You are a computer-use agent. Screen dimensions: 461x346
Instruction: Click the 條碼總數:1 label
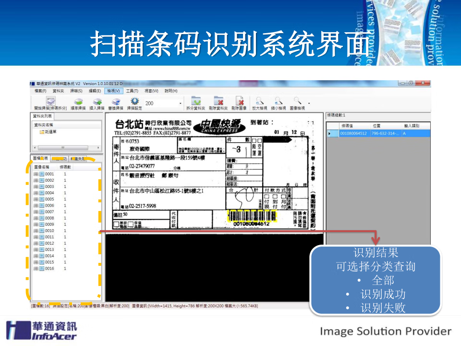point(336,115)
